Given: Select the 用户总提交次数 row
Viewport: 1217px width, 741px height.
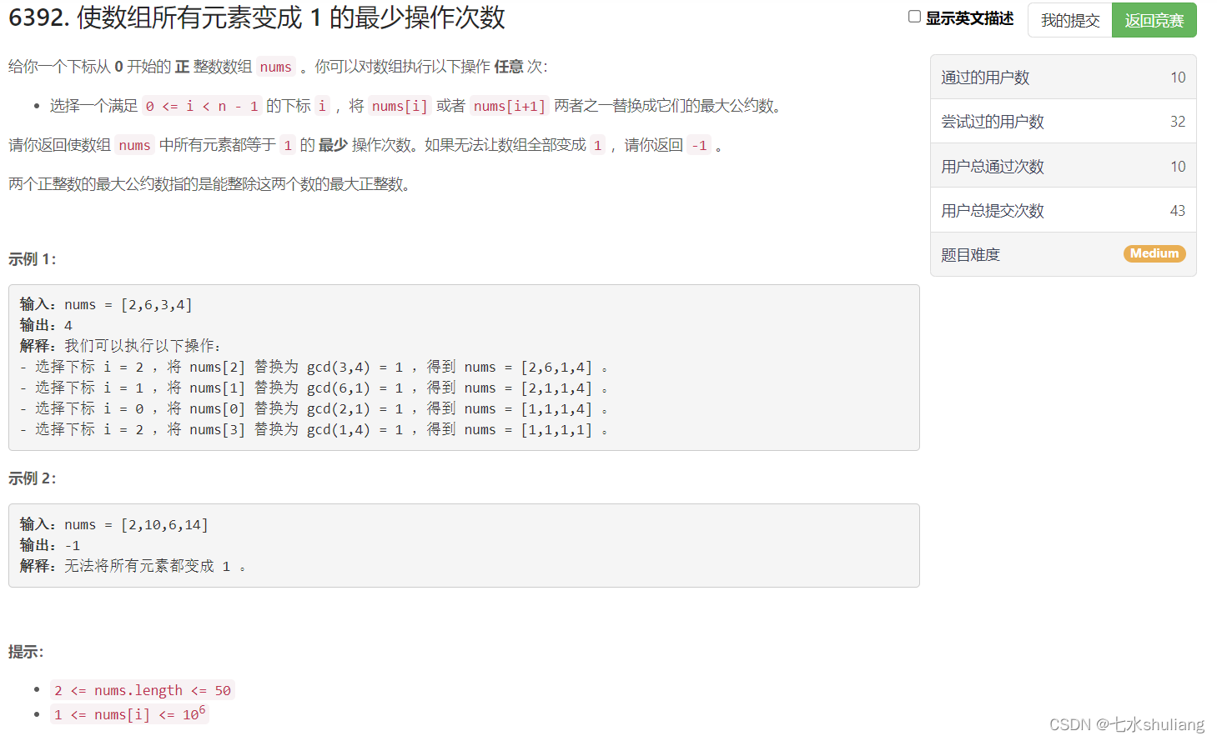Looking at the screenshot, I should click(x=1064, y=210).
